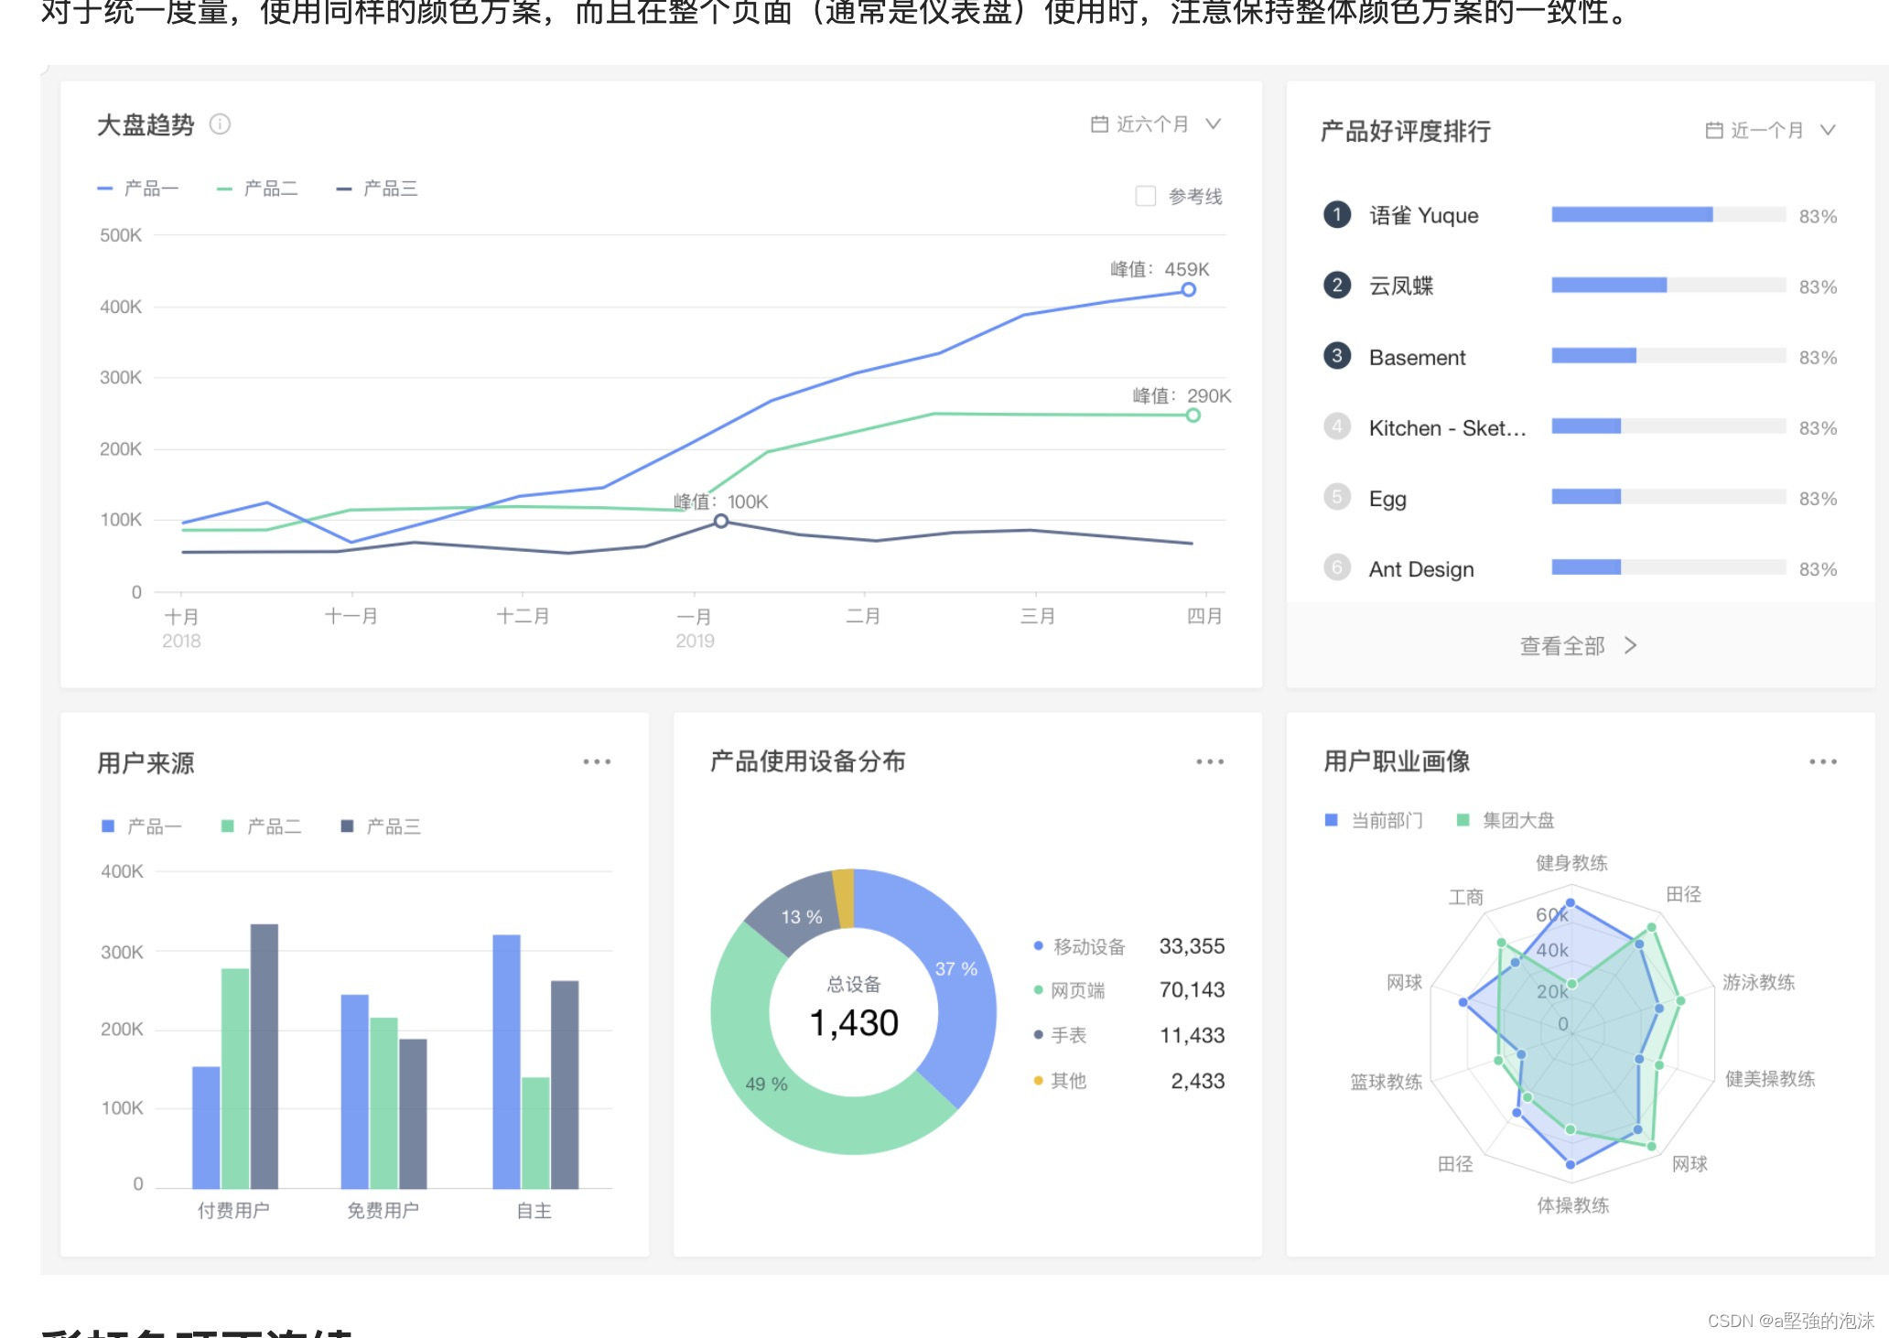Select Kitchen - Sket… in ranking list
Viewport: 1889px width, 1338px height.
click(1447, 427)
